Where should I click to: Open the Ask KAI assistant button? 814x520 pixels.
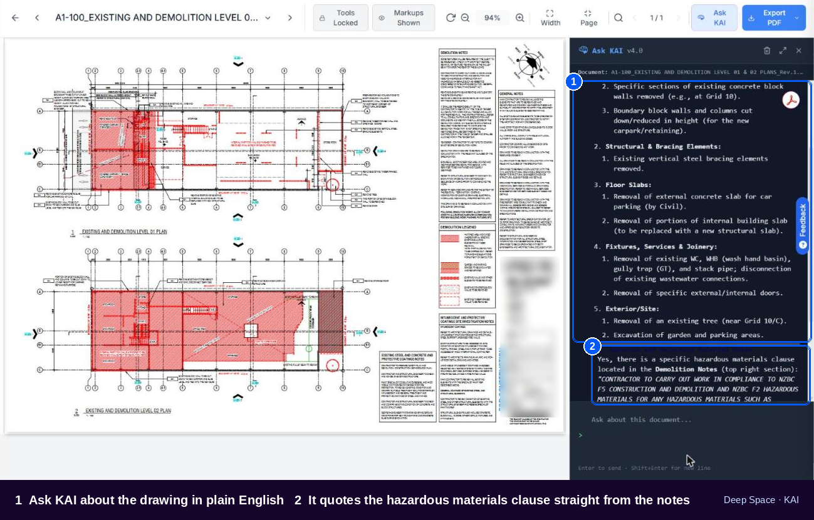714,18
